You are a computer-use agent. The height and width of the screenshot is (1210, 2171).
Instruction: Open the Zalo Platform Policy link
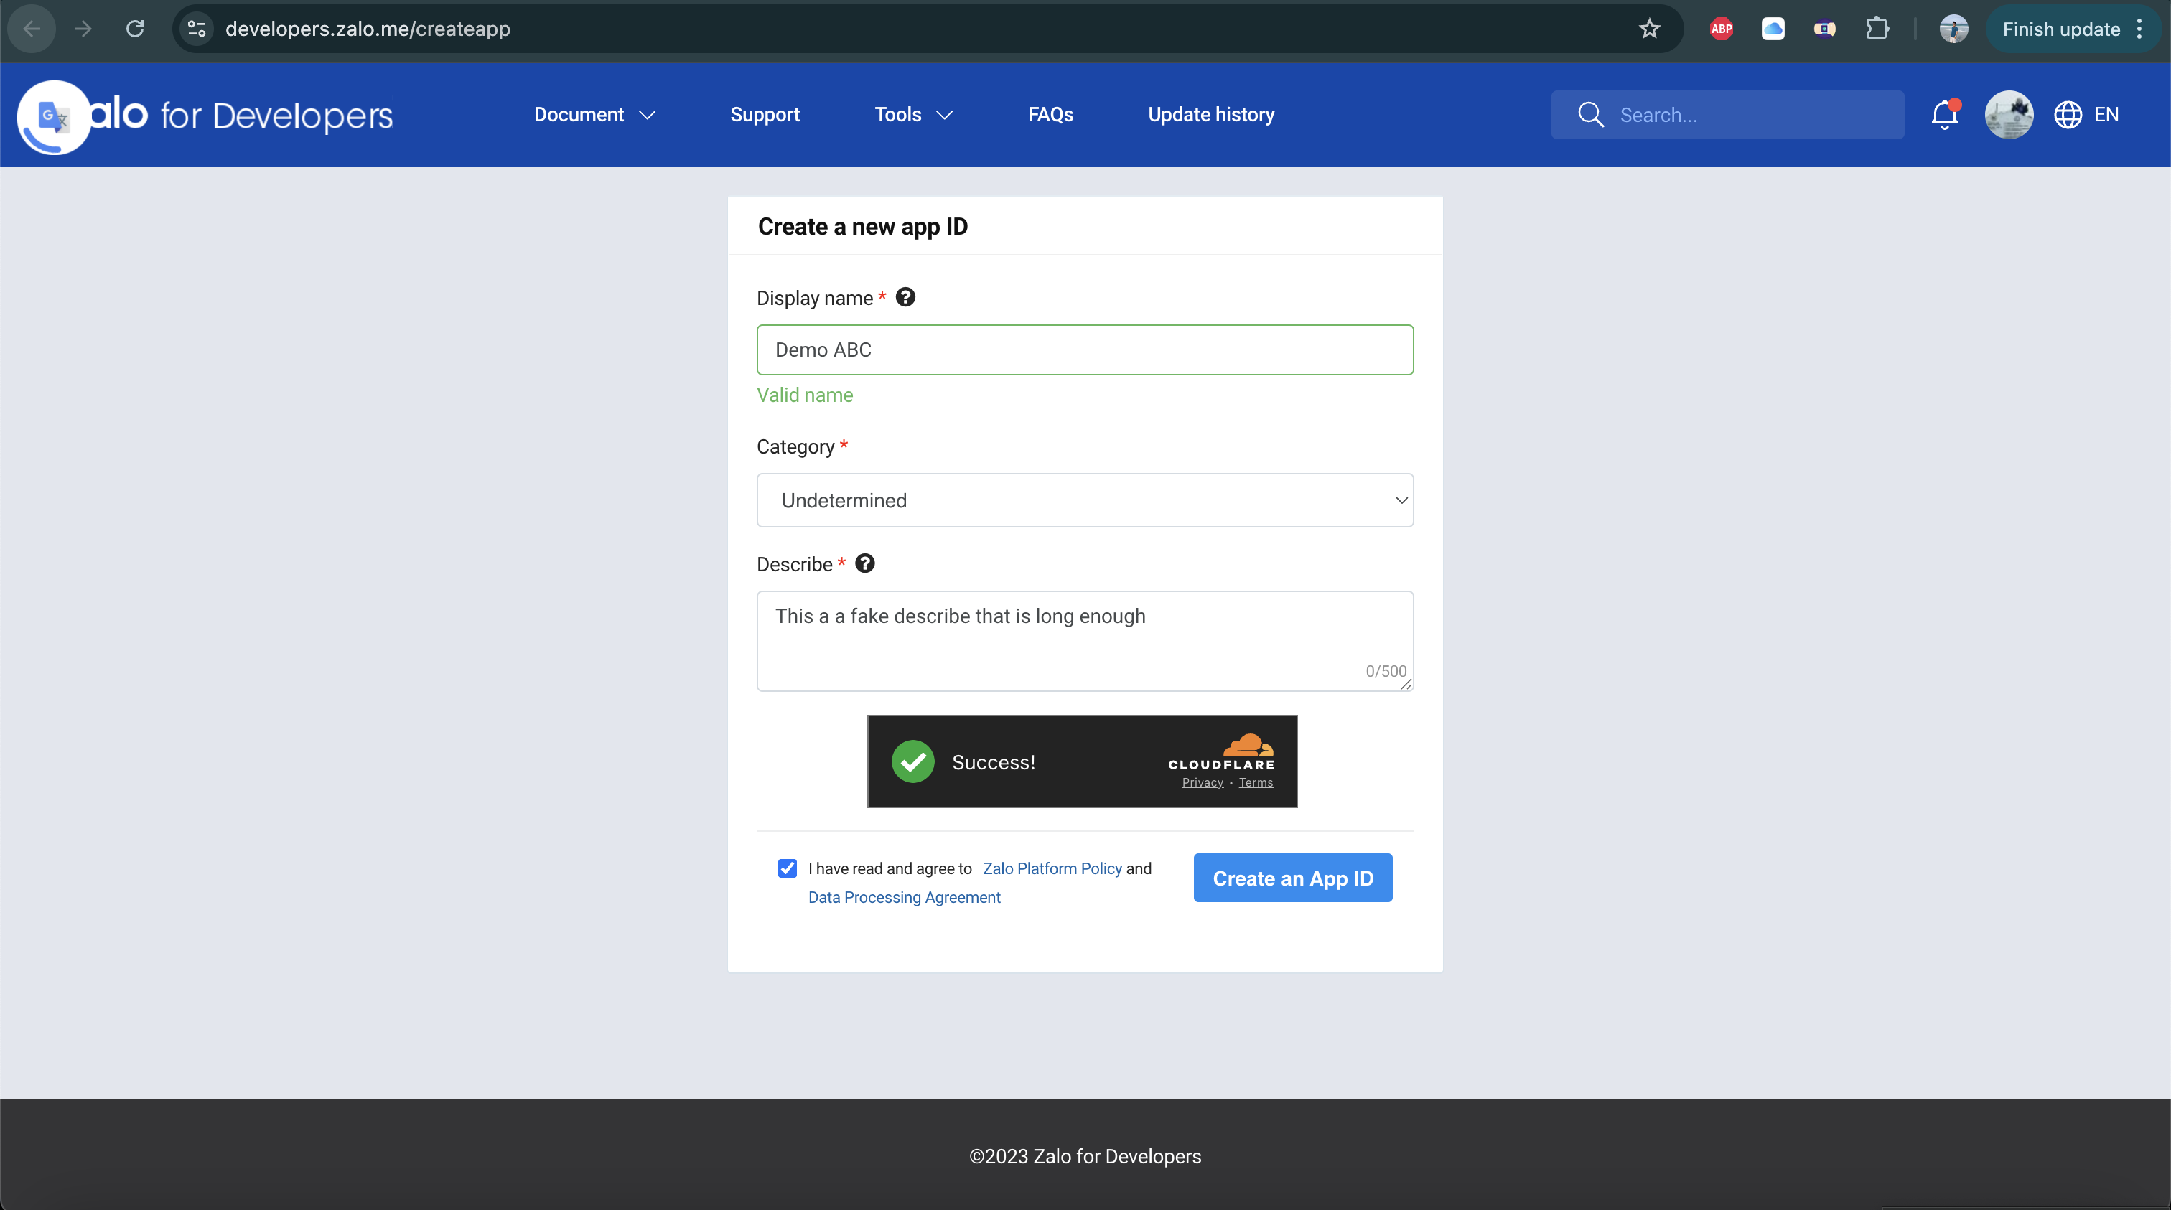(x=1052, y=868)
